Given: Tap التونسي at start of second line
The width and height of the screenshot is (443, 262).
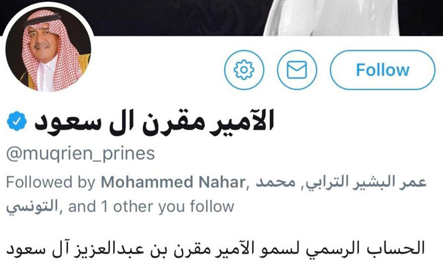Looking at the screenshot, I should click(x=32, y=207).
